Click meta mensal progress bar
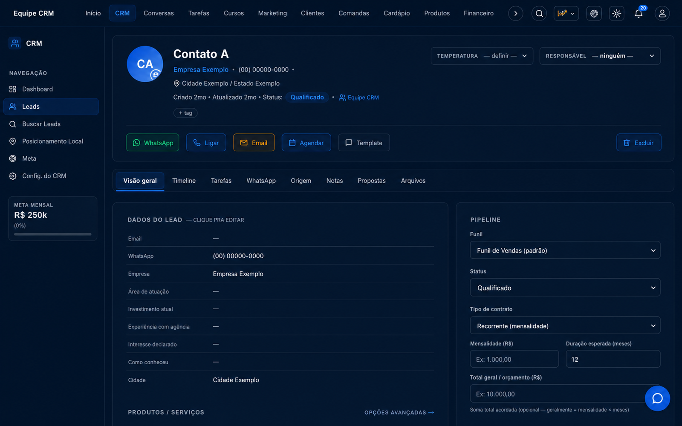Screen dimensions: 682x426 pyautogui.click(x=53, y=234)
